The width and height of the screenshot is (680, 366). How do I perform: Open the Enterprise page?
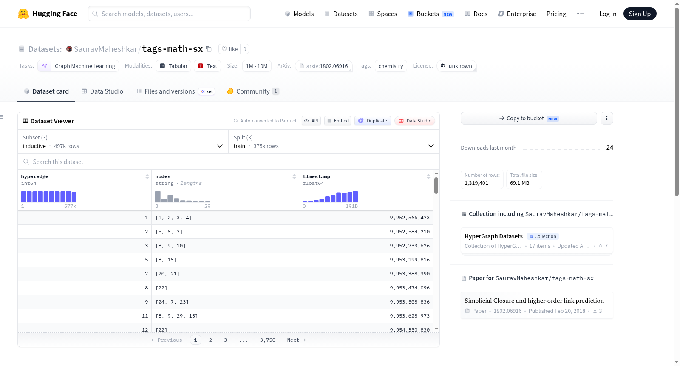pyautogui.click(x=517, y=14)
